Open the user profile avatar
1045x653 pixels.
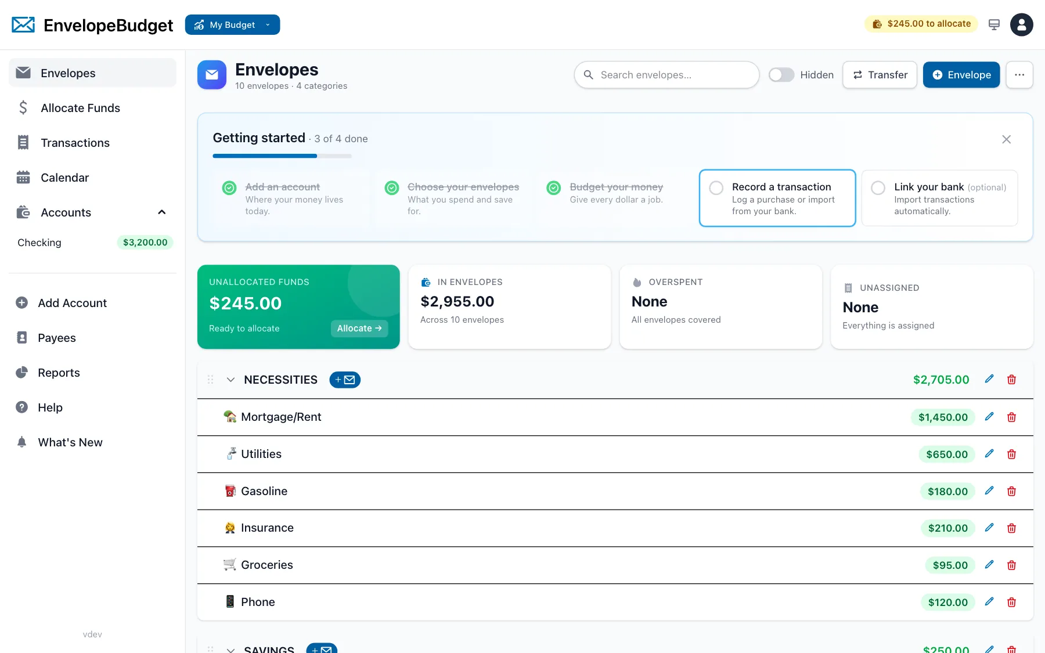pyautogui.click(x=1021, y=24)
